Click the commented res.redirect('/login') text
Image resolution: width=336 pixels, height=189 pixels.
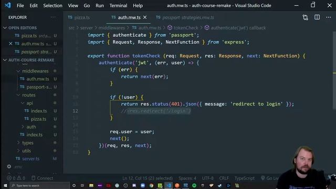pyautogui.click(x=159, y=111)
